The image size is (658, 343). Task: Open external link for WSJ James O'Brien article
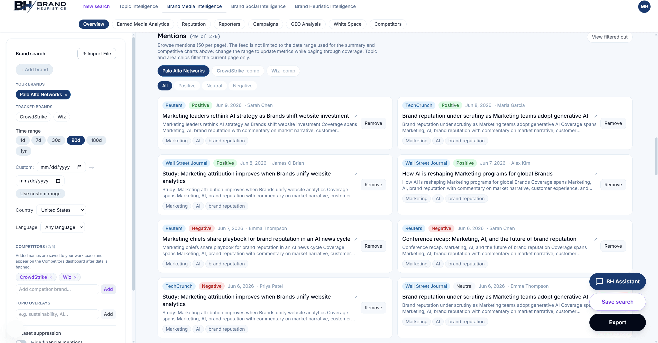356,174
